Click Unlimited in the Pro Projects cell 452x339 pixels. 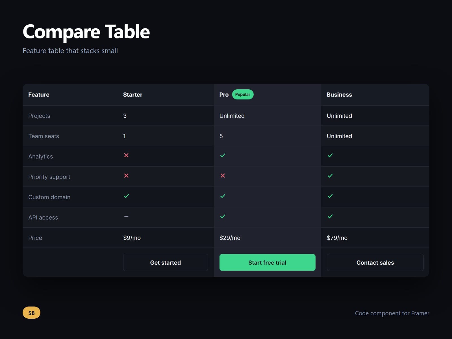[x=232, y=116]
